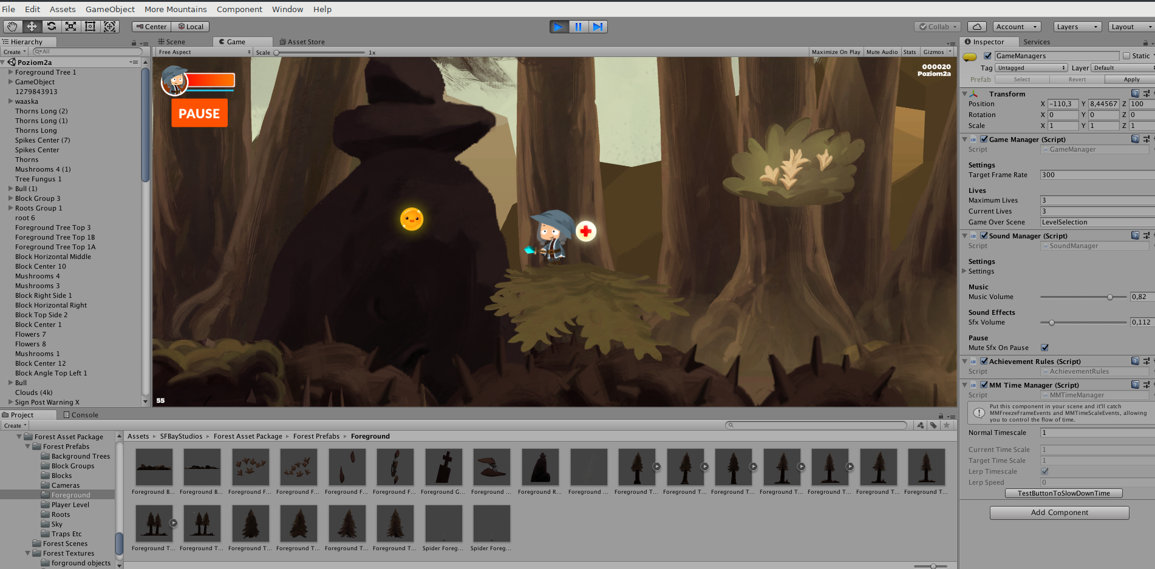Viewport: 1155px width, 569px height.
Task: Open the Layer dropdown
Action: [1123, 68]
